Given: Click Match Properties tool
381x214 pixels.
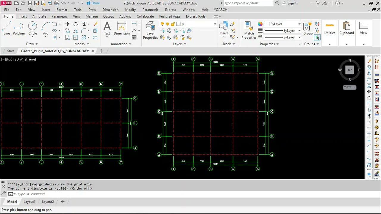Looking at the screenshot, I should point(249,30).
